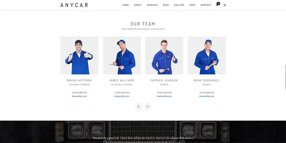
Task: Open the Gallery menu item
Action: coord(179,5)
